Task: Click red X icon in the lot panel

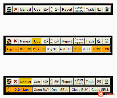Action: 15,82
